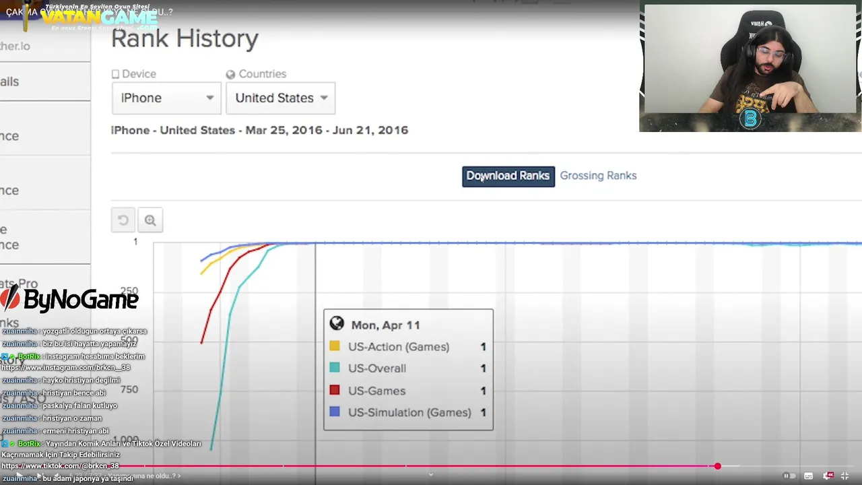Image resolution: width=862 pixels, height=485 pixels.
Task: Click the 'US-Simulation (Games)' label in tooltip
Action: (409, 412)
